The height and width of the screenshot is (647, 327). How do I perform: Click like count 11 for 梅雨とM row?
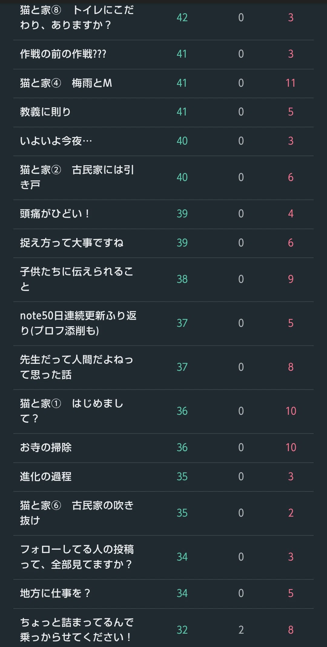[x=291, y=83]
